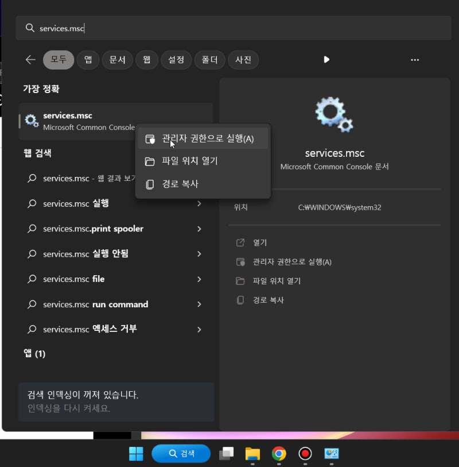Viewport: 459px width, 467px height.
Task: Go back with the left arrow button
Action: coord(30,60)
